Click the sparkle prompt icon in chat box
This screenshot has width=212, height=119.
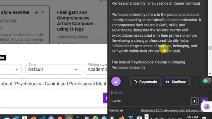point(195,101)
